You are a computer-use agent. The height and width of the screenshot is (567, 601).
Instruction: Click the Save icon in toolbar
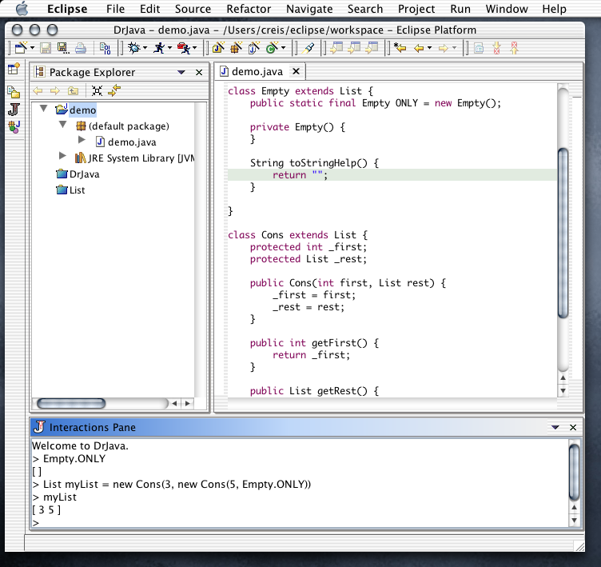tap(47, 48)
